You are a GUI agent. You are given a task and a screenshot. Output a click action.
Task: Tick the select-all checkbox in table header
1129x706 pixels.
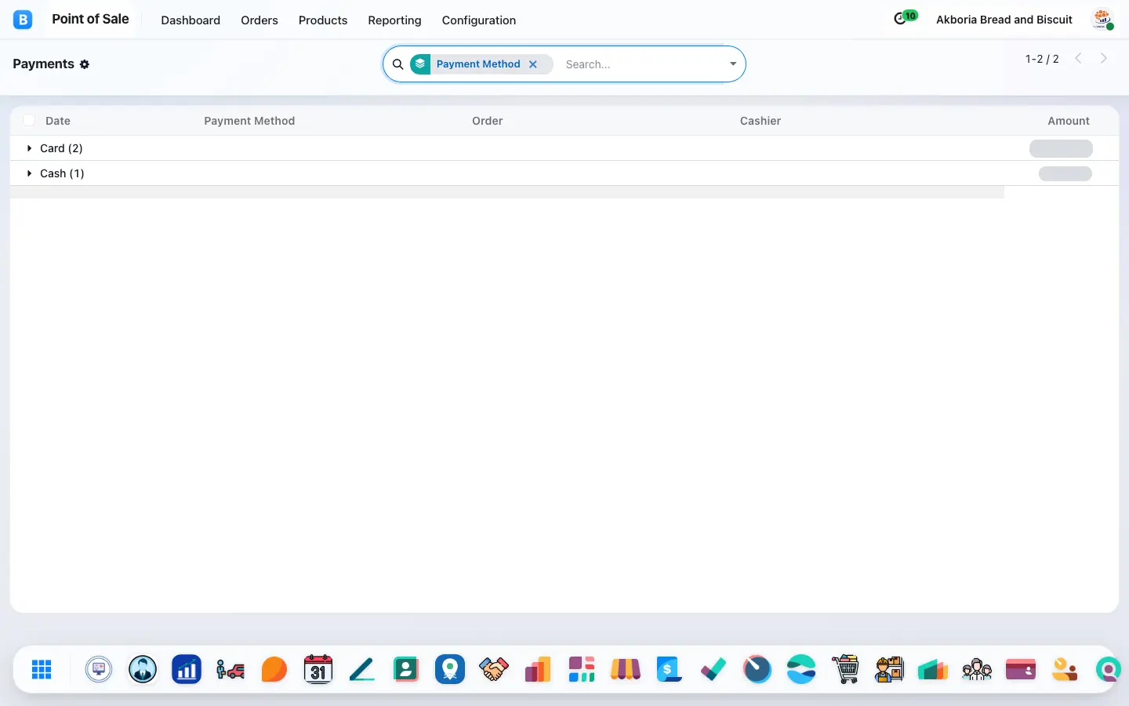click(29, 120)
